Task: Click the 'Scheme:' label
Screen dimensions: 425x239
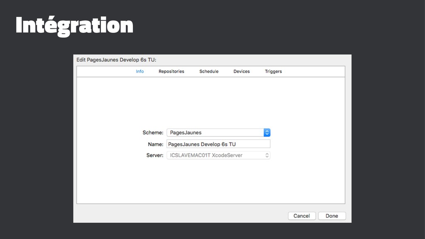Action: click(153, 132)
